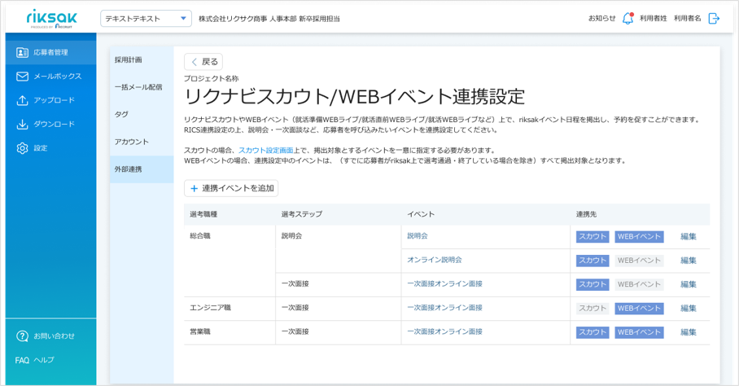Toggle スカウト tag in エンジニア職 row
This screenshot has width=739, height=386.
tap(593, 309)
